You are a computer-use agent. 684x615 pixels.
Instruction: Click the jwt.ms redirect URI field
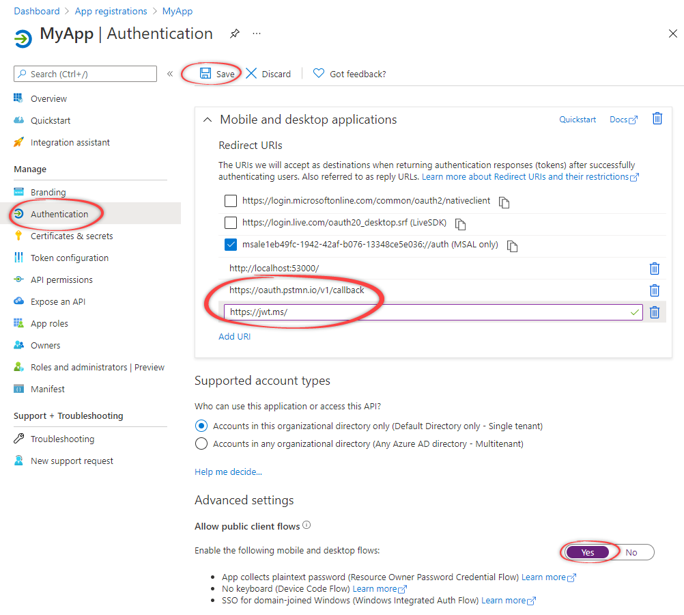pos(423,312)
